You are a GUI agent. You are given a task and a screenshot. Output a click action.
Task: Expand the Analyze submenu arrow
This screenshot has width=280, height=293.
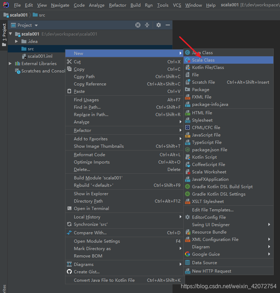(x=180, y=122)
